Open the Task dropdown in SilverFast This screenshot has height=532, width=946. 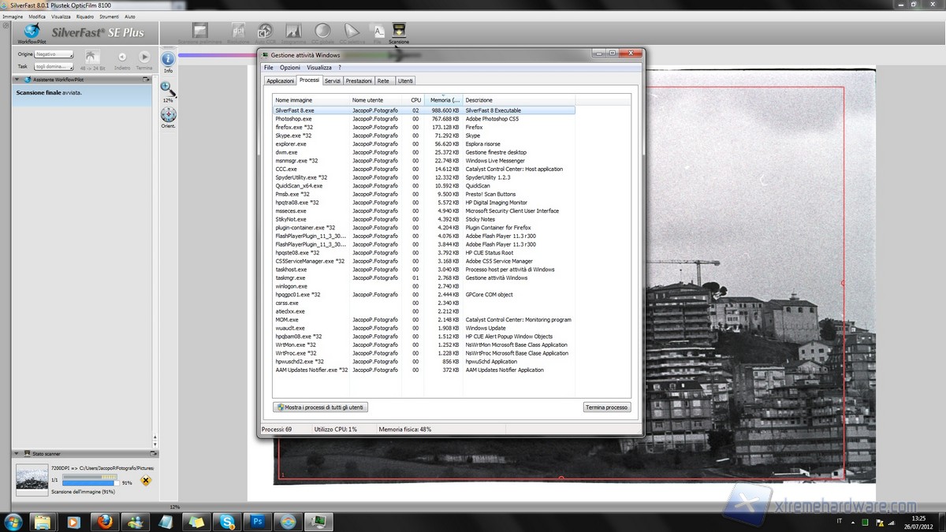54,66
